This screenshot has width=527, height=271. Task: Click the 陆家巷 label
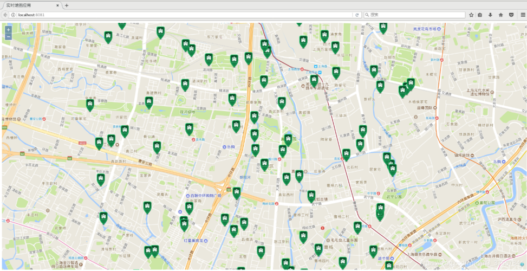326,139
